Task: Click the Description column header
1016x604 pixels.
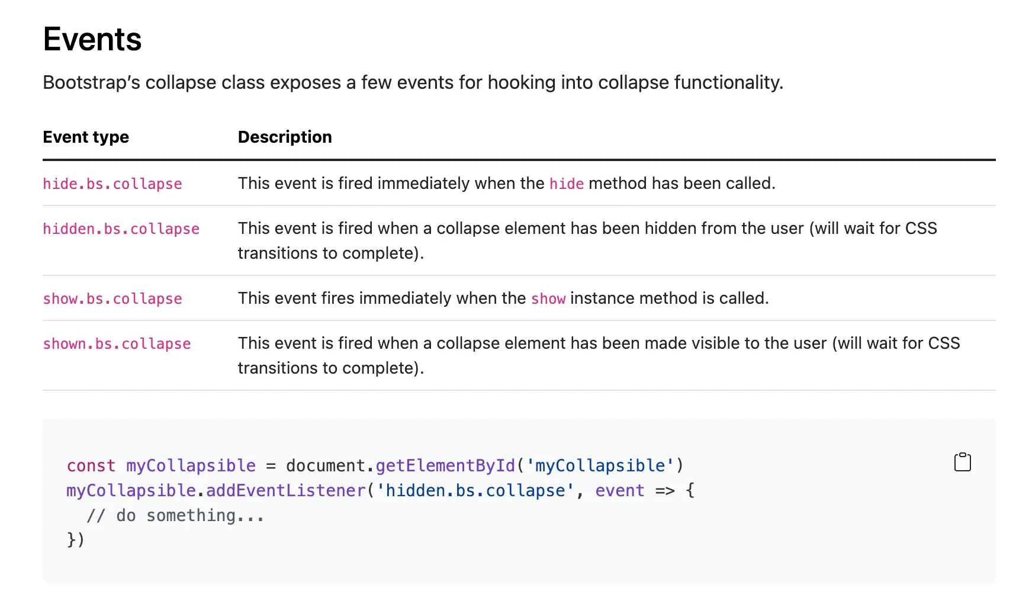Action: pos(285,137)
